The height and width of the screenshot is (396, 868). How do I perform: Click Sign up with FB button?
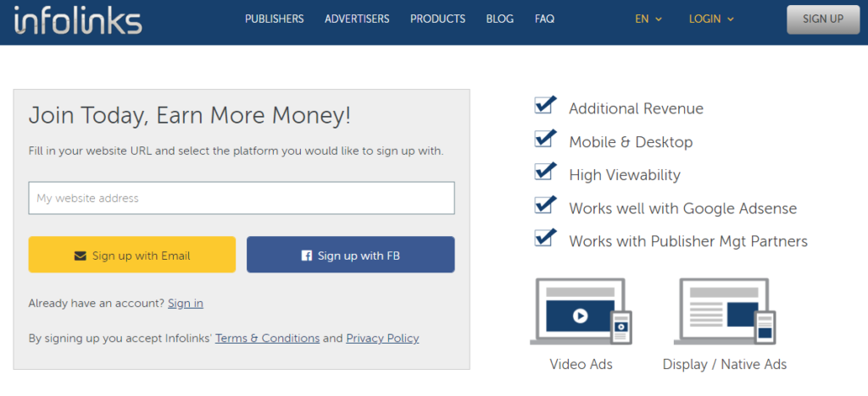click(x=350, y=255)
